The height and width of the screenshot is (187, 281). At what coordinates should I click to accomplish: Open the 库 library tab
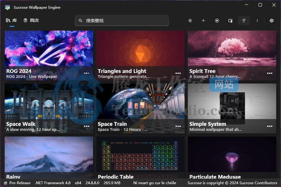point(12,20)
